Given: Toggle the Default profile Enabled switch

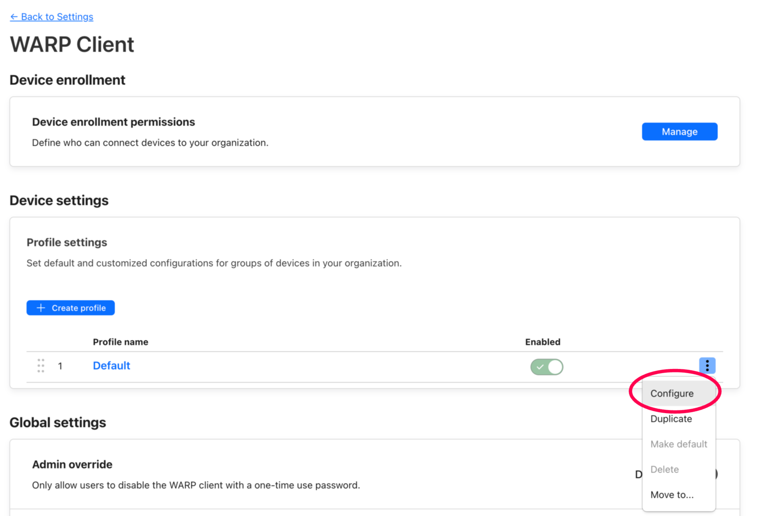Looking at the screenshot, I should point(546,367).
